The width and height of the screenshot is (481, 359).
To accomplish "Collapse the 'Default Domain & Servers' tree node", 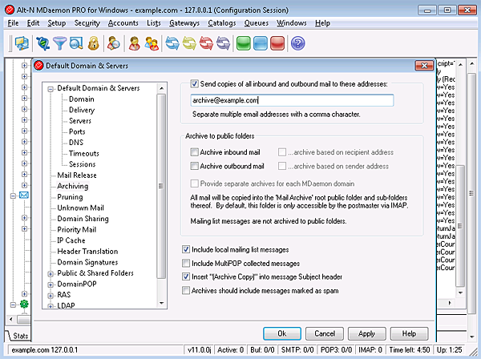I will pos(51,89).
